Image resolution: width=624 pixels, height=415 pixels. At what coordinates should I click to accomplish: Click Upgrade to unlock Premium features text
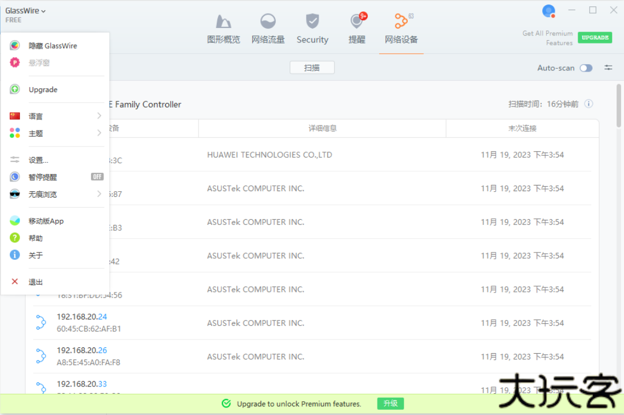coord(299,404)
